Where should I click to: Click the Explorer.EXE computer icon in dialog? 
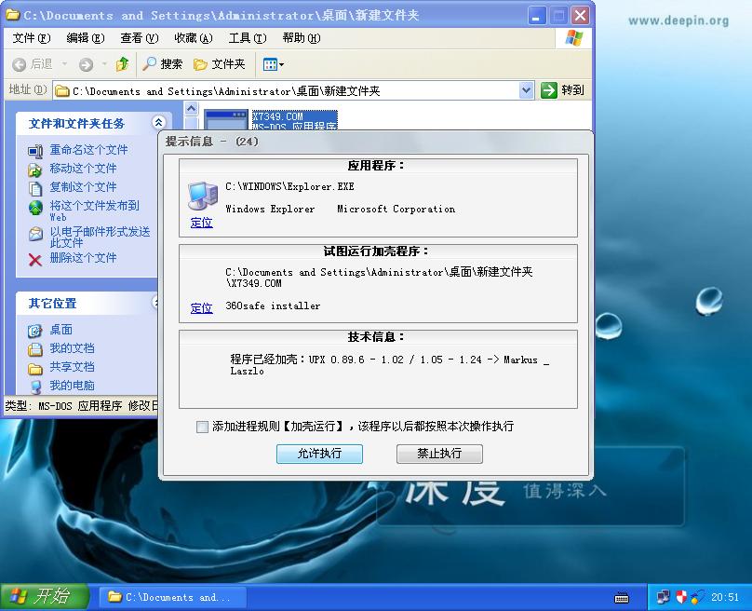point(202,196)
